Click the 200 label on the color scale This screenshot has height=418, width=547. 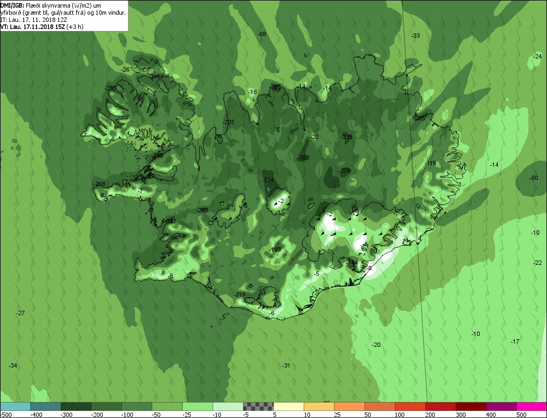[x=430, y=415]
